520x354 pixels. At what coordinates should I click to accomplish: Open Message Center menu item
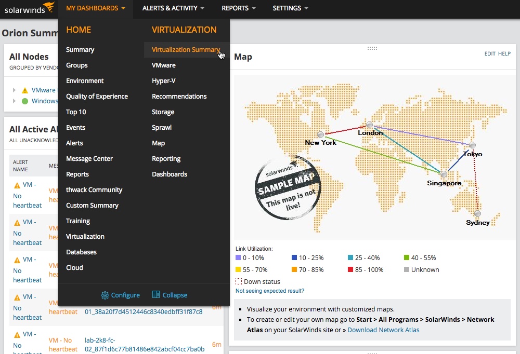89,159
